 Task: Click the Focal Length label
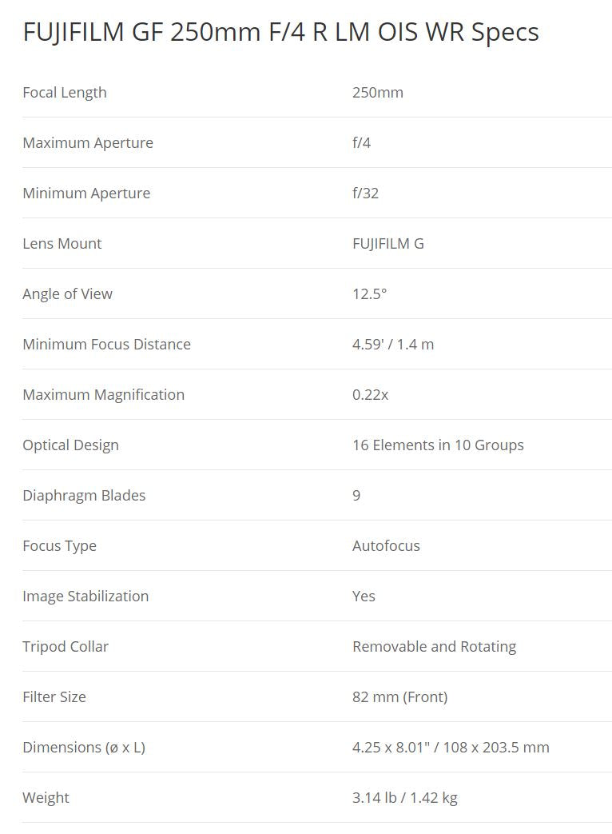65,93
